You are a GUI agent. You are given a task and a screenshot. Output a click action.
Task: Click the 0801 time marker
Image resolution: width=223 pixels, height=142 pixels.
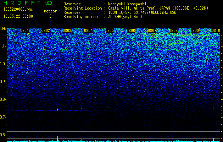coord(24,31)
